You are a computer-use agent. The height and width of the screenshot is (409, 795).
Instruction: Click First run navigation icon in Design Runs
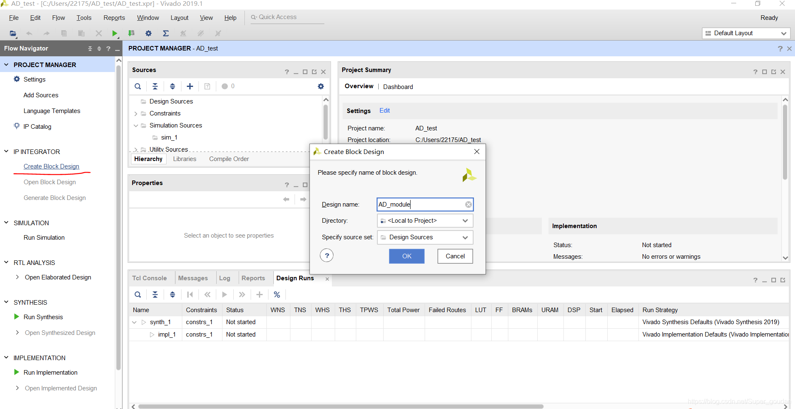pyautogui.click(x=190, y=295)
